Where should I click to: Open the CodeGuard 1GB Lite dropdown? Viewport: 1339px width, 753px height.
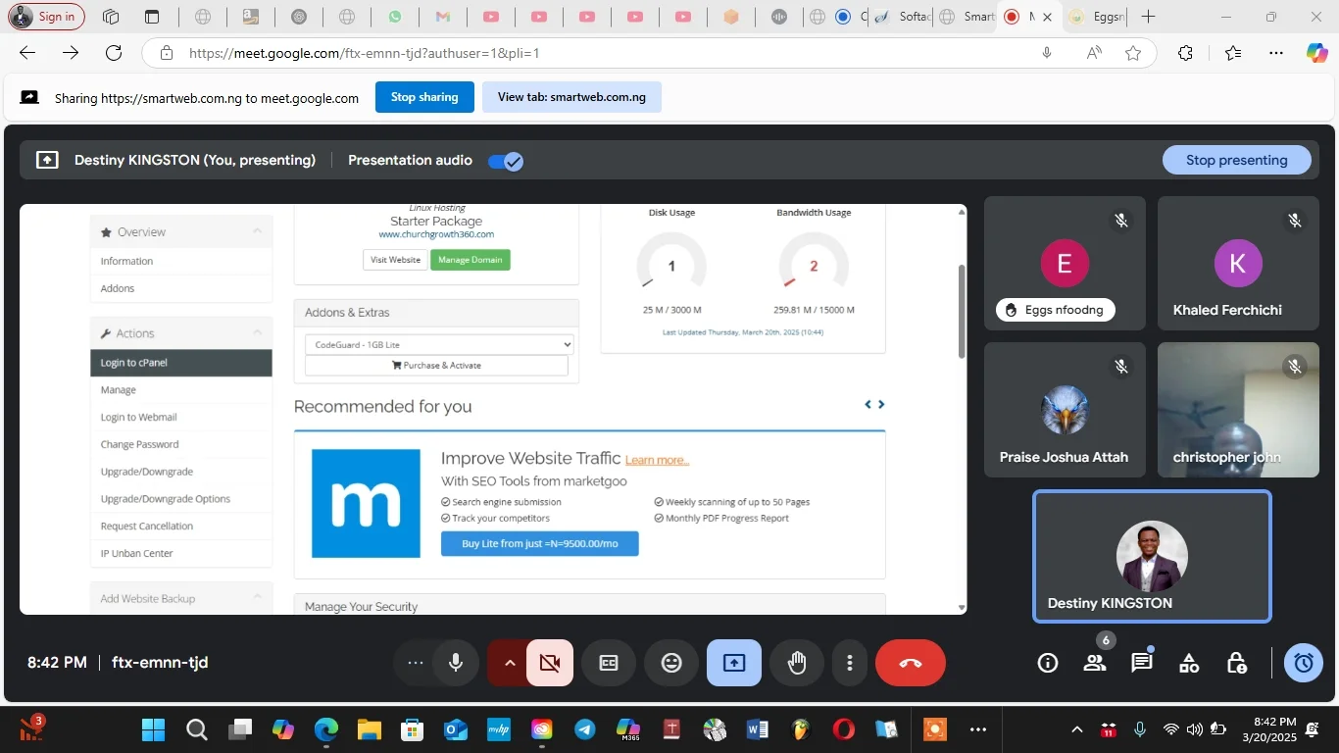click(439, 345)
